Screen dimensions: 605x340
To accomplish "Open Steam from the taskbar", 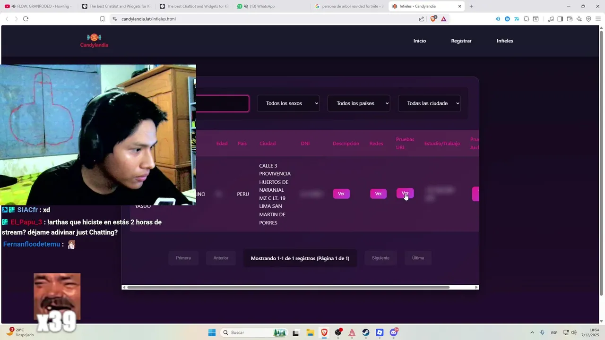I will (366, 332).
